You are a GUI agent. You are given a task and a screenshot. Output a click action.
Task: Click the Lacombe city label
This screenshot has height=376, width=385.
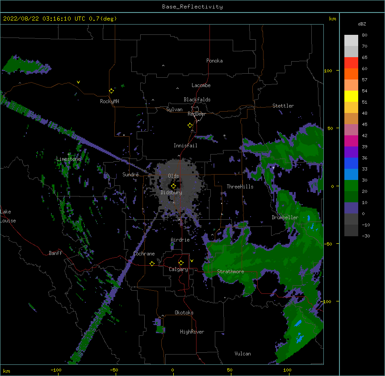[x=201, y=85]
